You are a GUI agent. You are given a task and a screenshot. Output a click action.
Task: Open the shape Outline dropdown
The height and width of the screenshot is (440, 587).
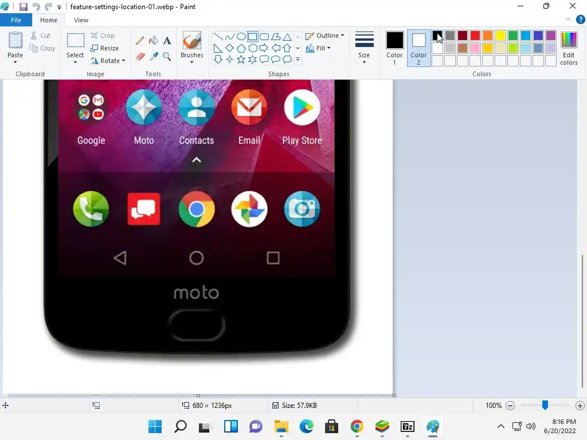coord(324,36)
